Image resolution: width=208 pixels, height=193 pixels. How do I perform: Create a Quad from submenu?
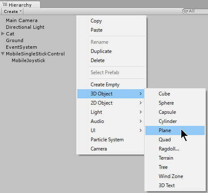coord(175,140)
